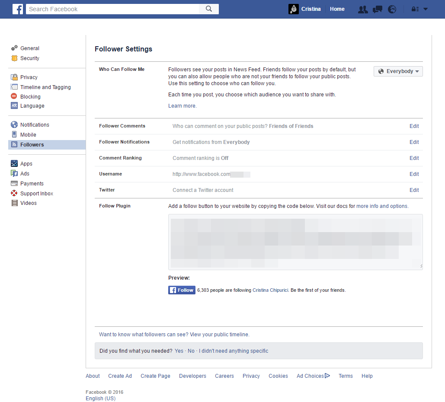This screenshot has height=402, width=445.
Task: Edit the Follower Comments setting
Action: (414, 126)
